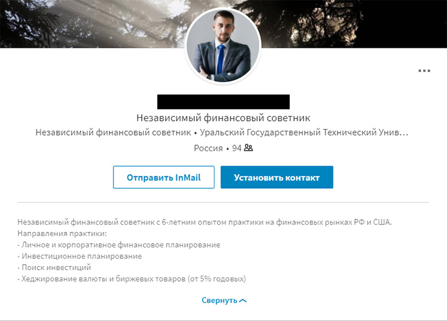Connect using the Установить контакт button
Viewport: 447px width, 321px height.
coord(277,178)
